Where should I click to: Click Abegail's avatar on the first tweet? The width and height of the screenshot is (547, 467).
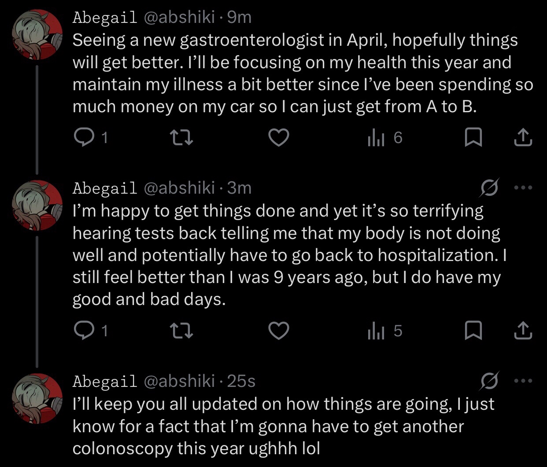pos(37,34)
